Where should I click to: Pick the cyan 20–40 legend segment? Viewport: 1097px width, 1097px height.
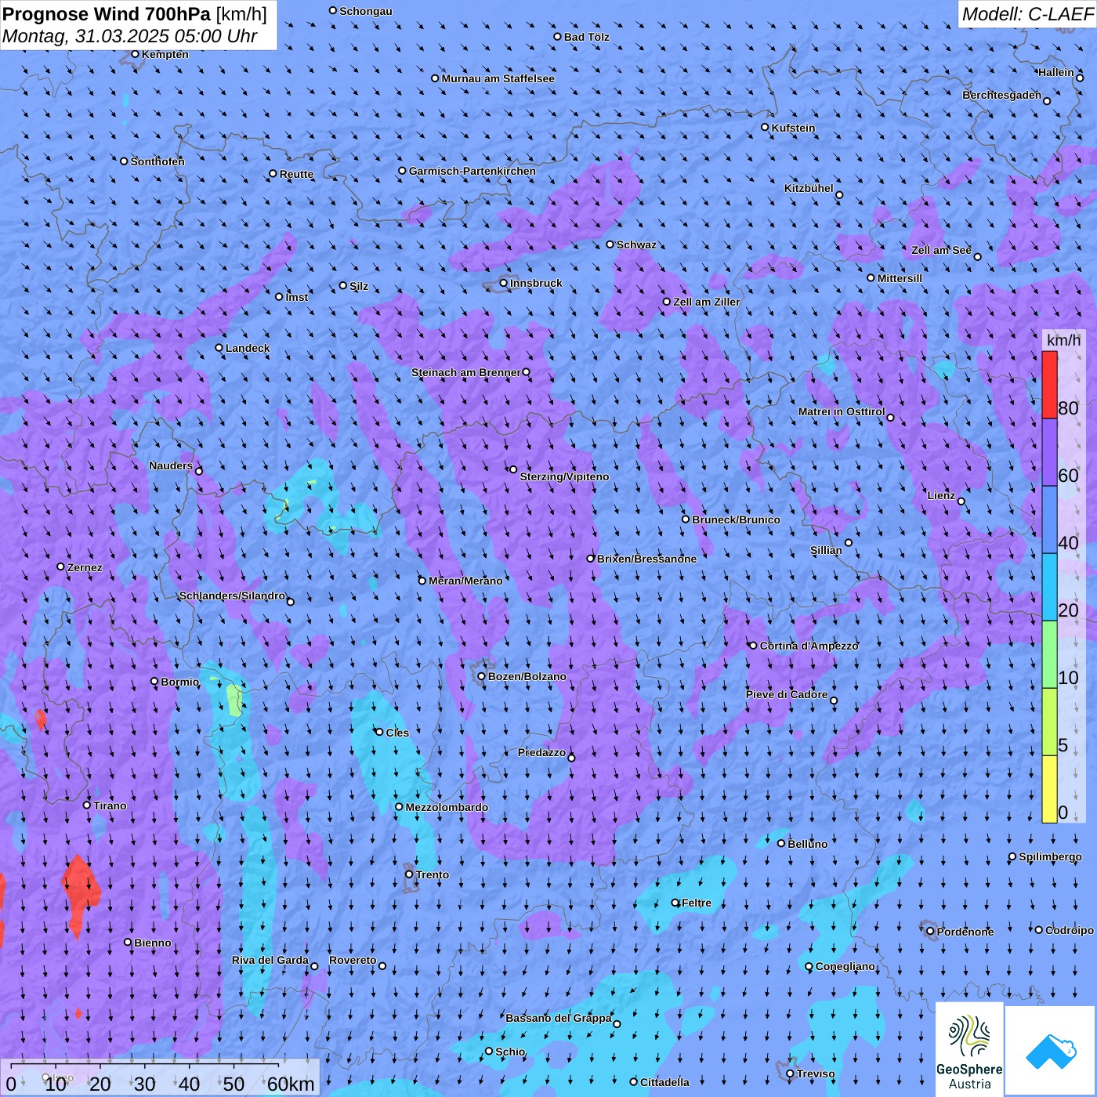(1049, 588)
